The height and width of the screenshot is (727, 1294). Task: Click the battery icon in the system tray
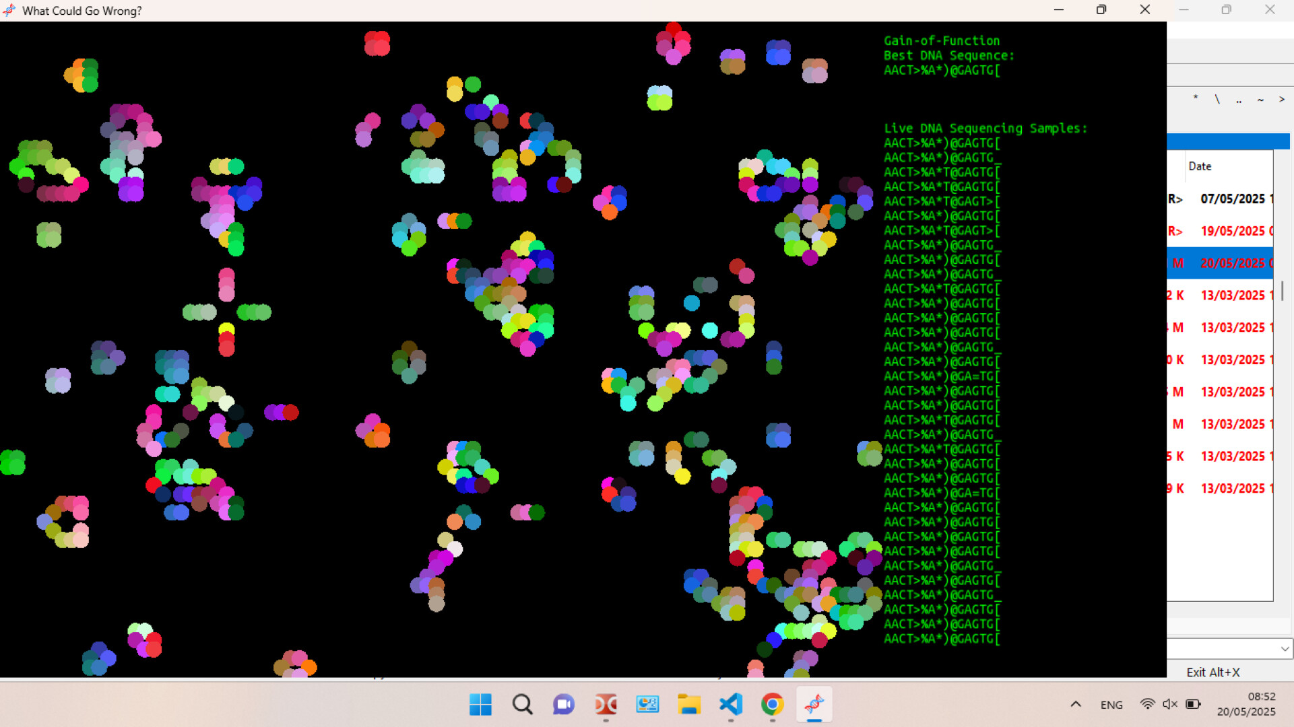(x=1193, y=704)
